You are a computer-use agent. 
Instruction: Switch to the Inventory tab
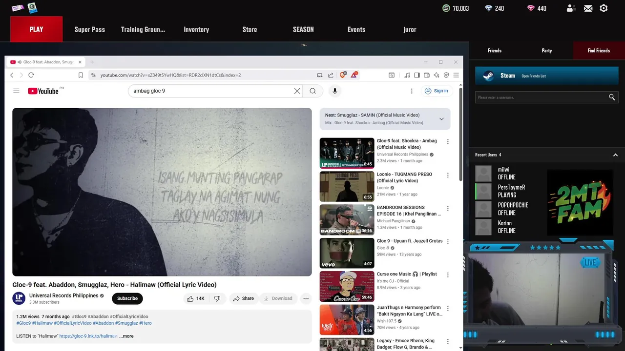click(x=196, y=29)
